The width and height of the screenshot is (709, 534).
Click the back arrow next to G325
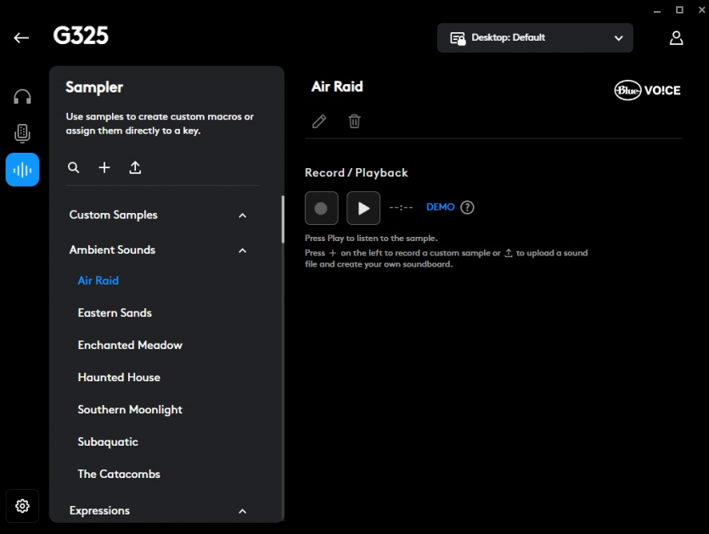(x=21, y=37)
